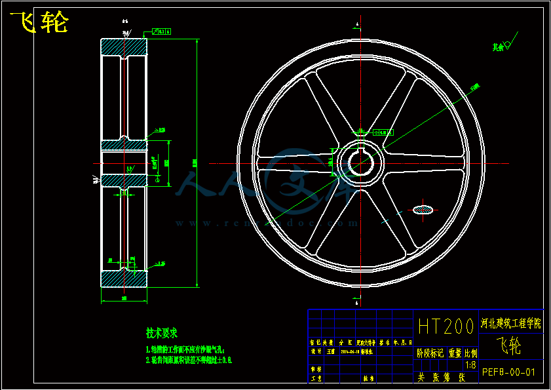
Task: Click the flywheel hub center bore
Action: point(360,163)
